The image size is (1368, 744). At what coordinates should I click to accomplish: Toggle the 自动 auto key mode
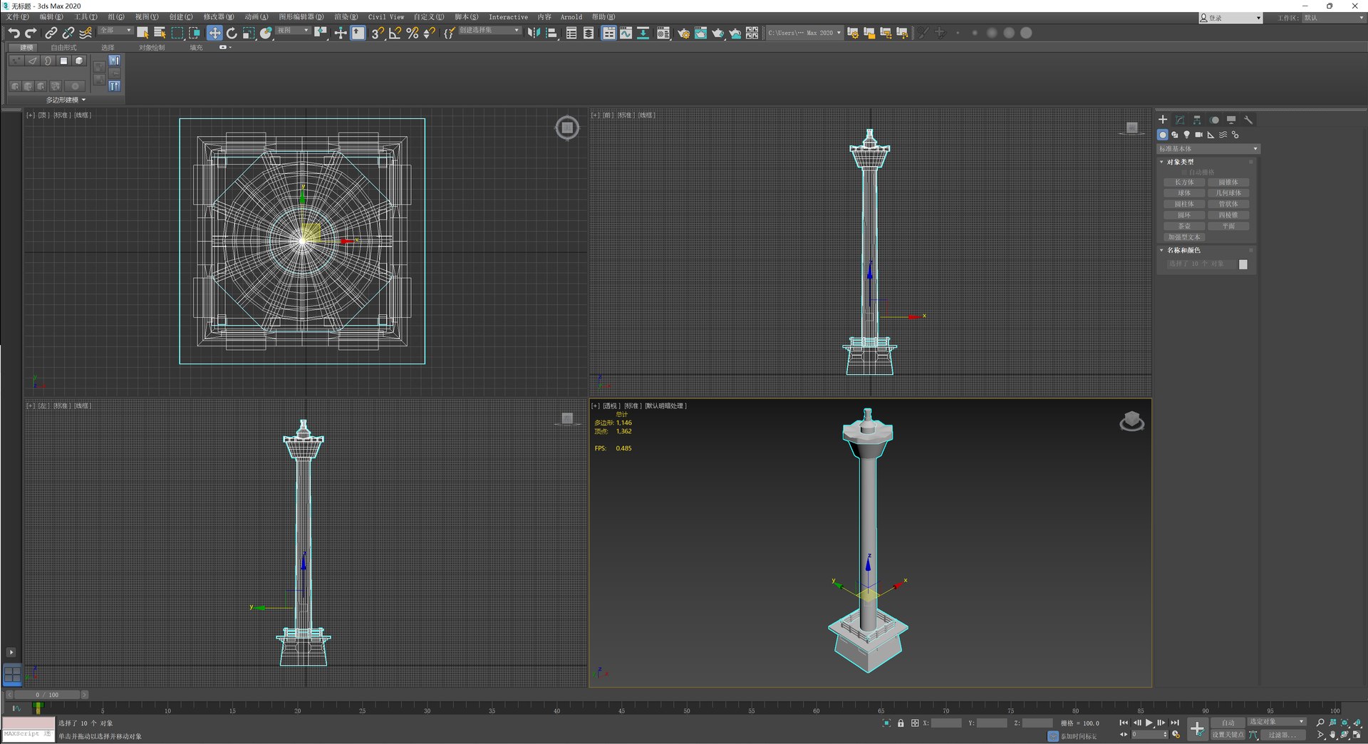pos(1228,723)
